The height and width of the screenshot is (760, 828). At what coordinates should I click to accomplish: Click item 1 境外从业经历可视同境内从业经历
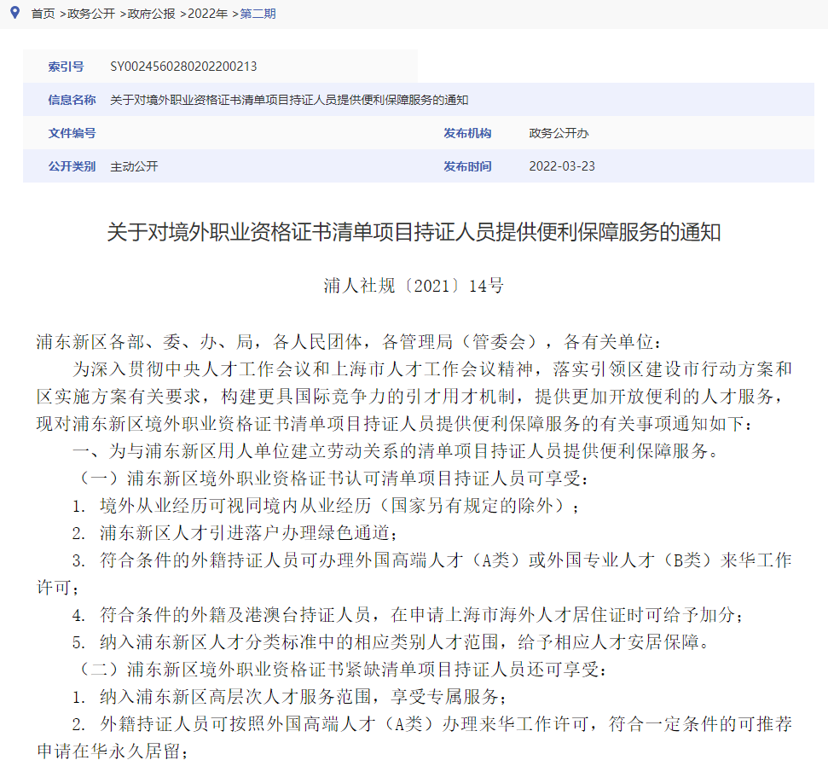(x=326, y=506)
